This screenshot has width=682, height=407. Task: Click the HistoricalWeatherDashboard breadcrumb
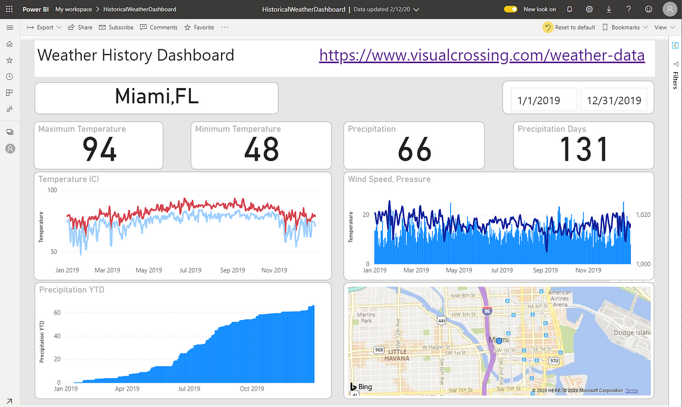(140, 10)
